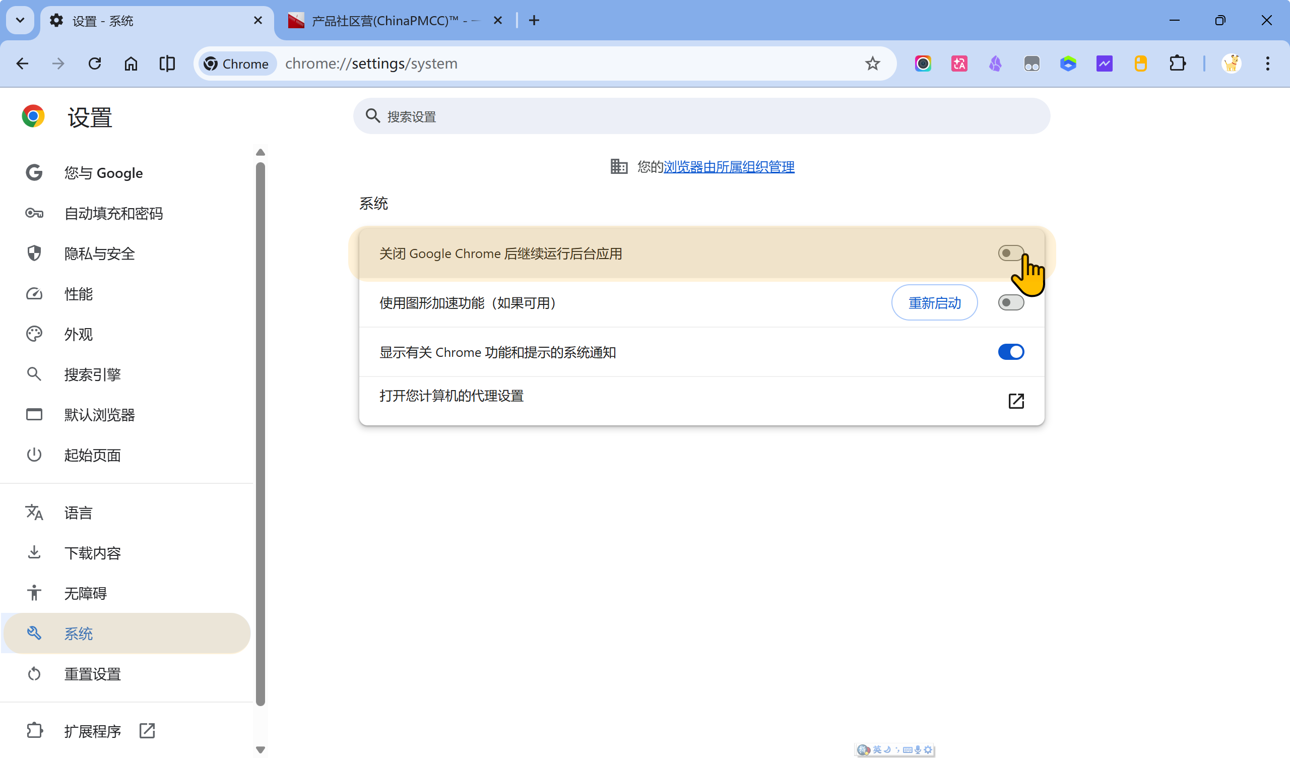Viewport: 1290px width, 758px height.
Task: Open the translate extension icon
Action: click(x=959, y=64)
